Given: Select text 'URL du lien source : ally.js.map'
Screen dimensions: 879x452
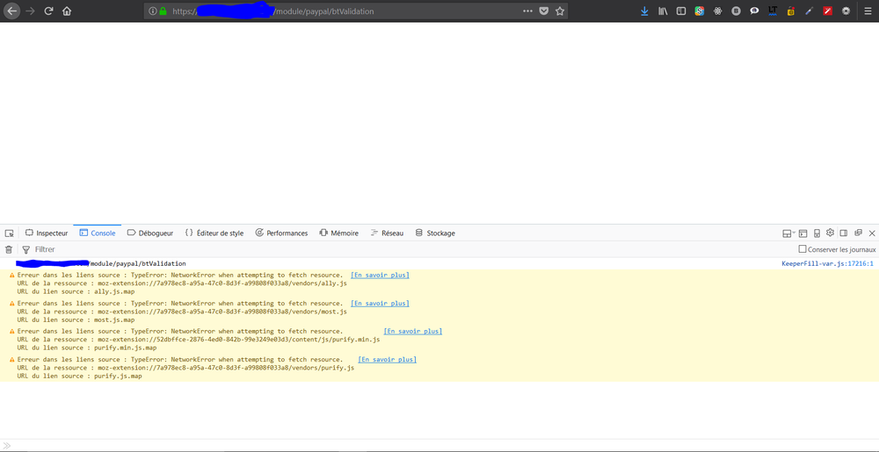Looking at the screenshot, I should 76,291.
